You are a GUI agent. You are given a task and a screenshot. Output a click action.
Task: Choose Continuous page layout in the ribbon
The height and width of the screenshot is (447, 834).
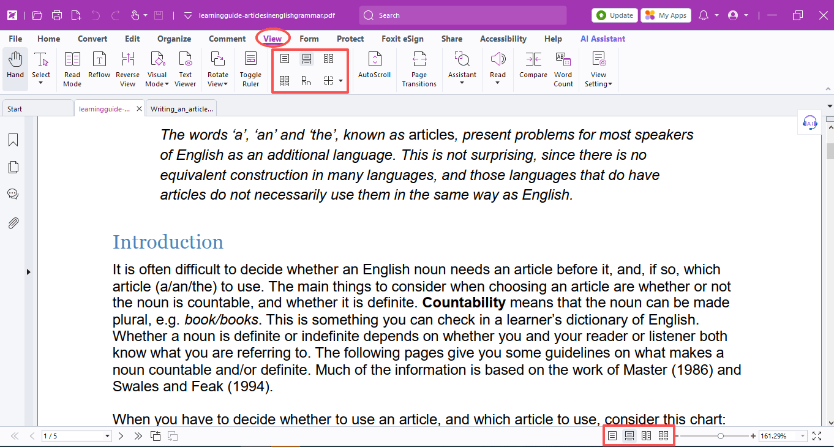[x=307, y=59]
